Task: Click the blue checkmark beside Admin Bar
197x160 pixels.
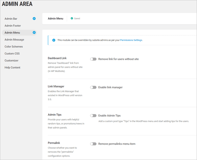Action: point(34,19)
